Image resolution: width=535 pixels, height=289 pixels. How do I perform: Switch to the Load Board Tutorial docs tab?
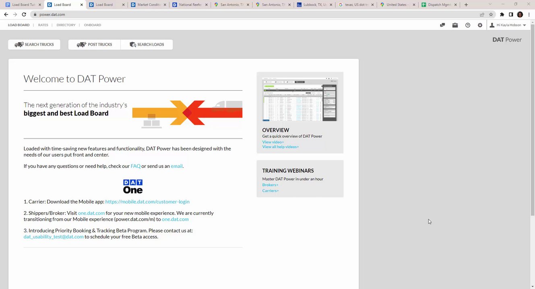[x=23, y=5]
